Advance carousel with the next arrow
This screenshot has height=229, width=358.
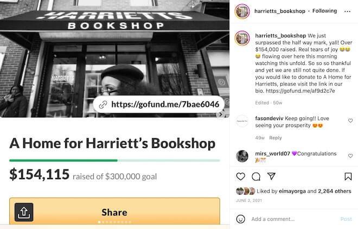(x=221, y=114)
